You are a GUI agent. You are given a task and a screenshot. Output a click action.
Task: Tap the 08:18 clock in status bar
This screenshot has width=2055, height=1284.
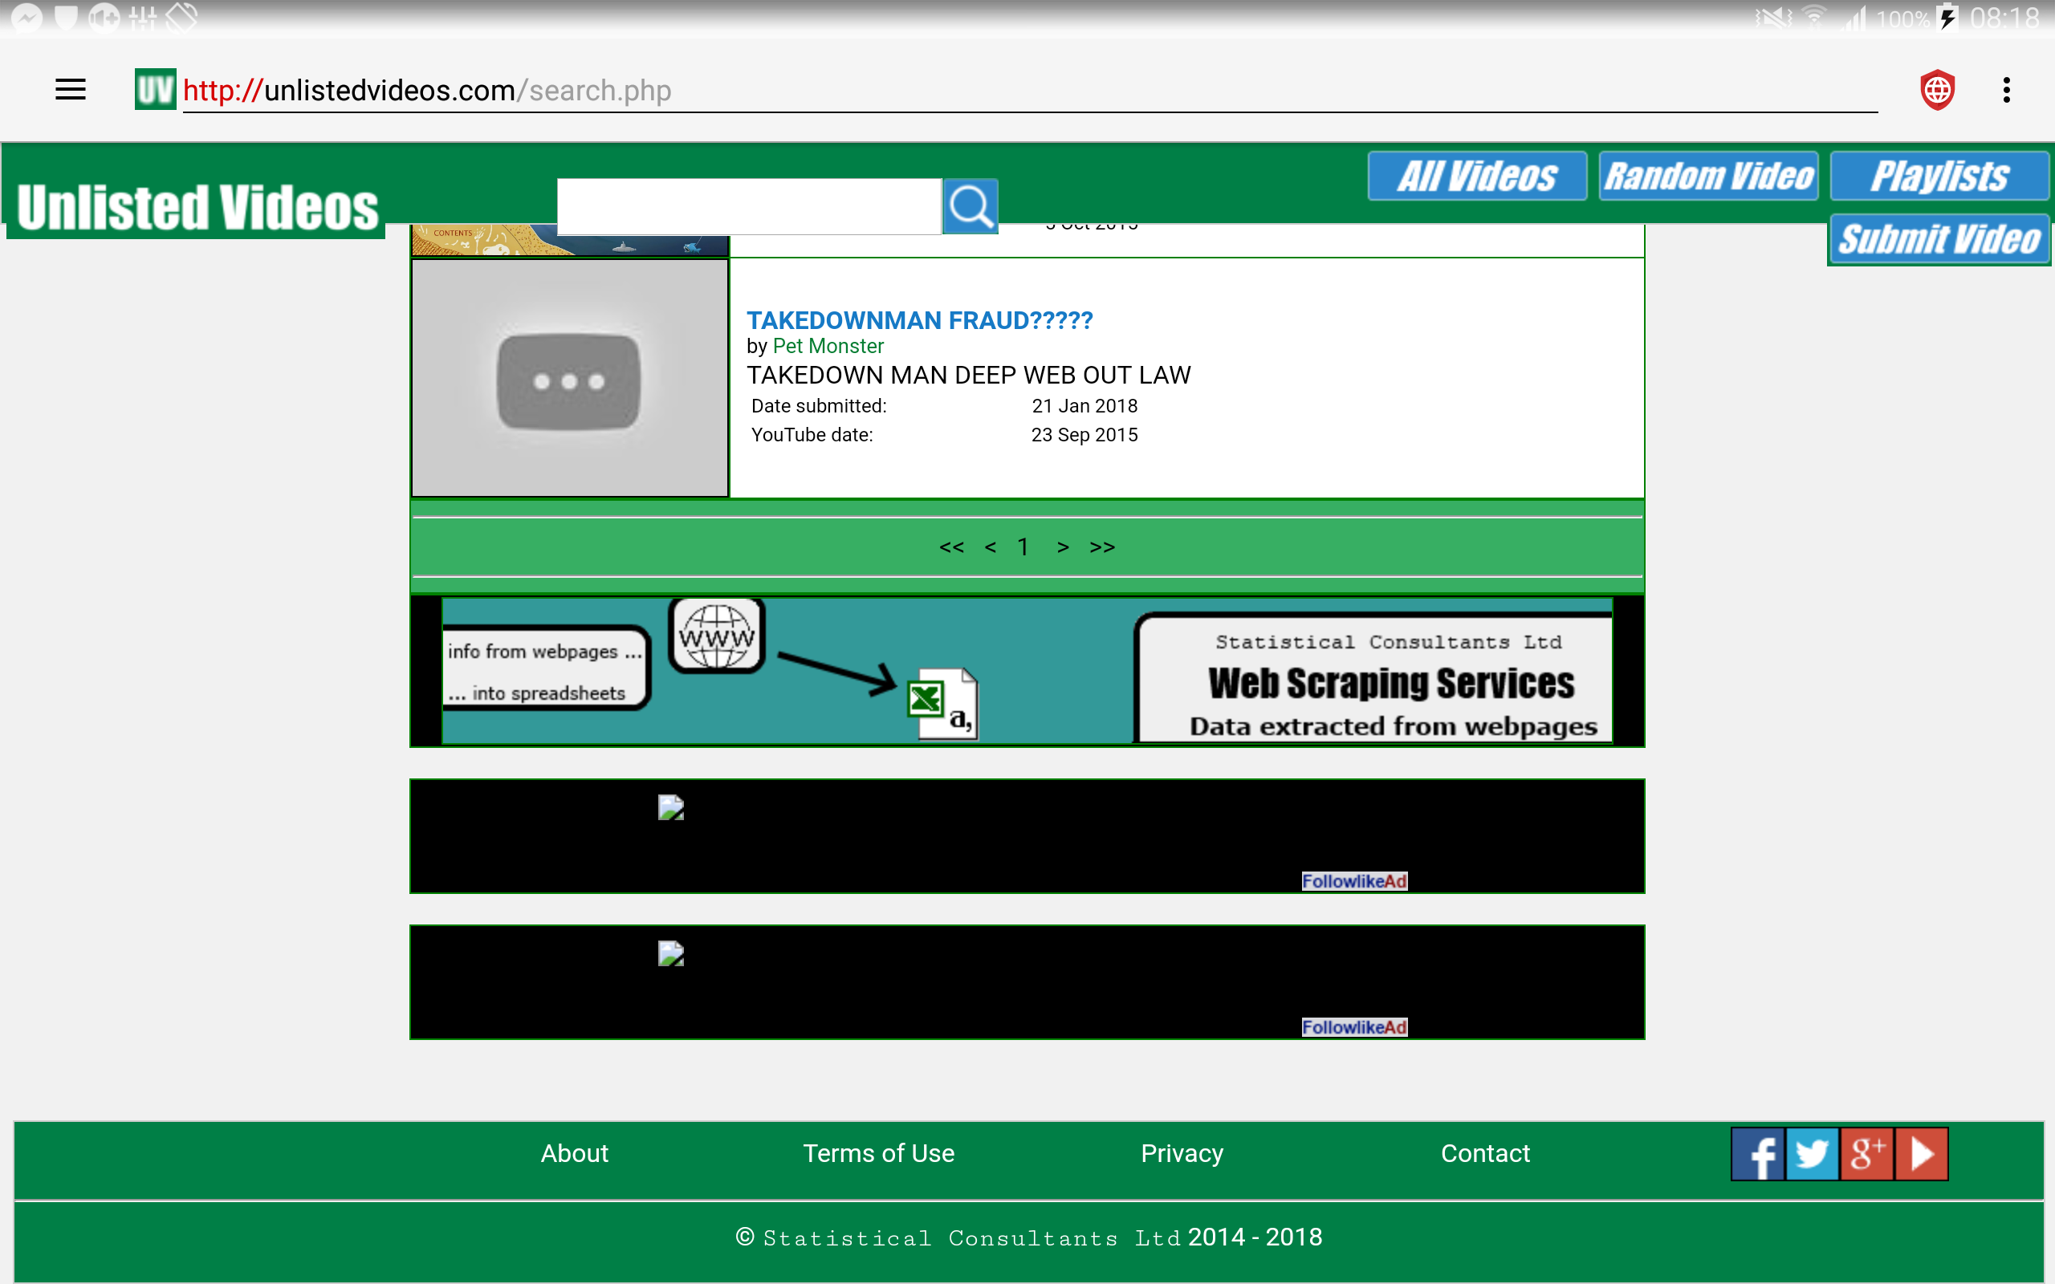[2005, 17]
